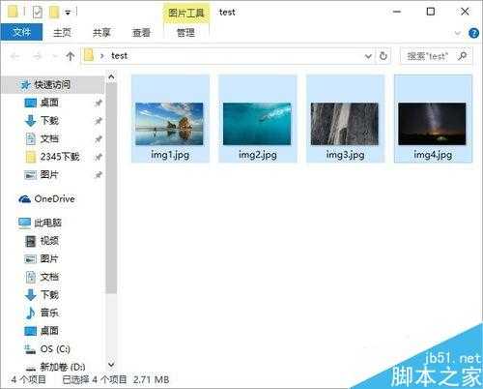The height and width of the screenshot is (389, 483).
Task: Open the 文件 ribbon tab
Action: click(21, 32)
